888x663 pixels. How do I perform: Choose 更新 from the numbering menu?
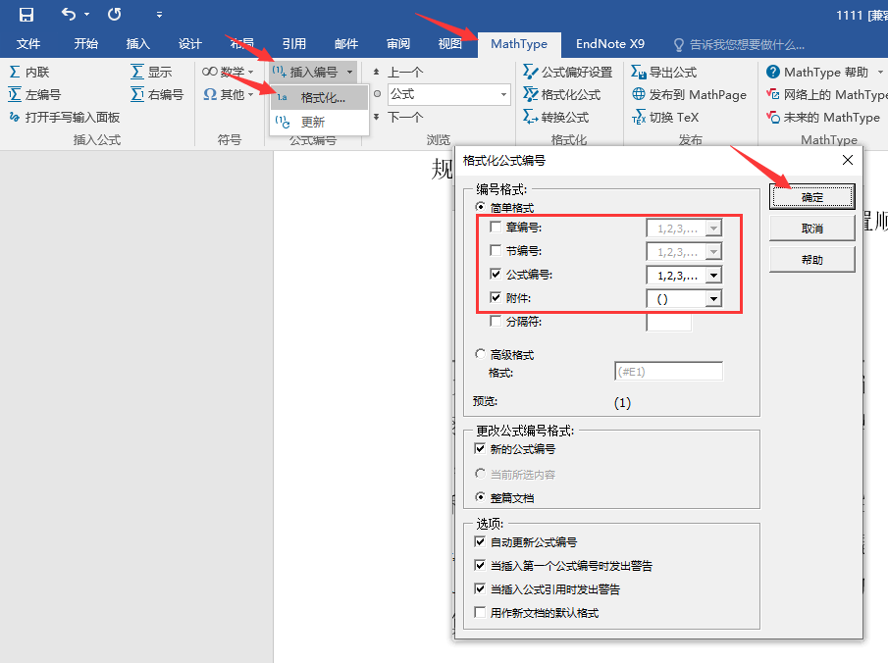click(x=320, y=122)
